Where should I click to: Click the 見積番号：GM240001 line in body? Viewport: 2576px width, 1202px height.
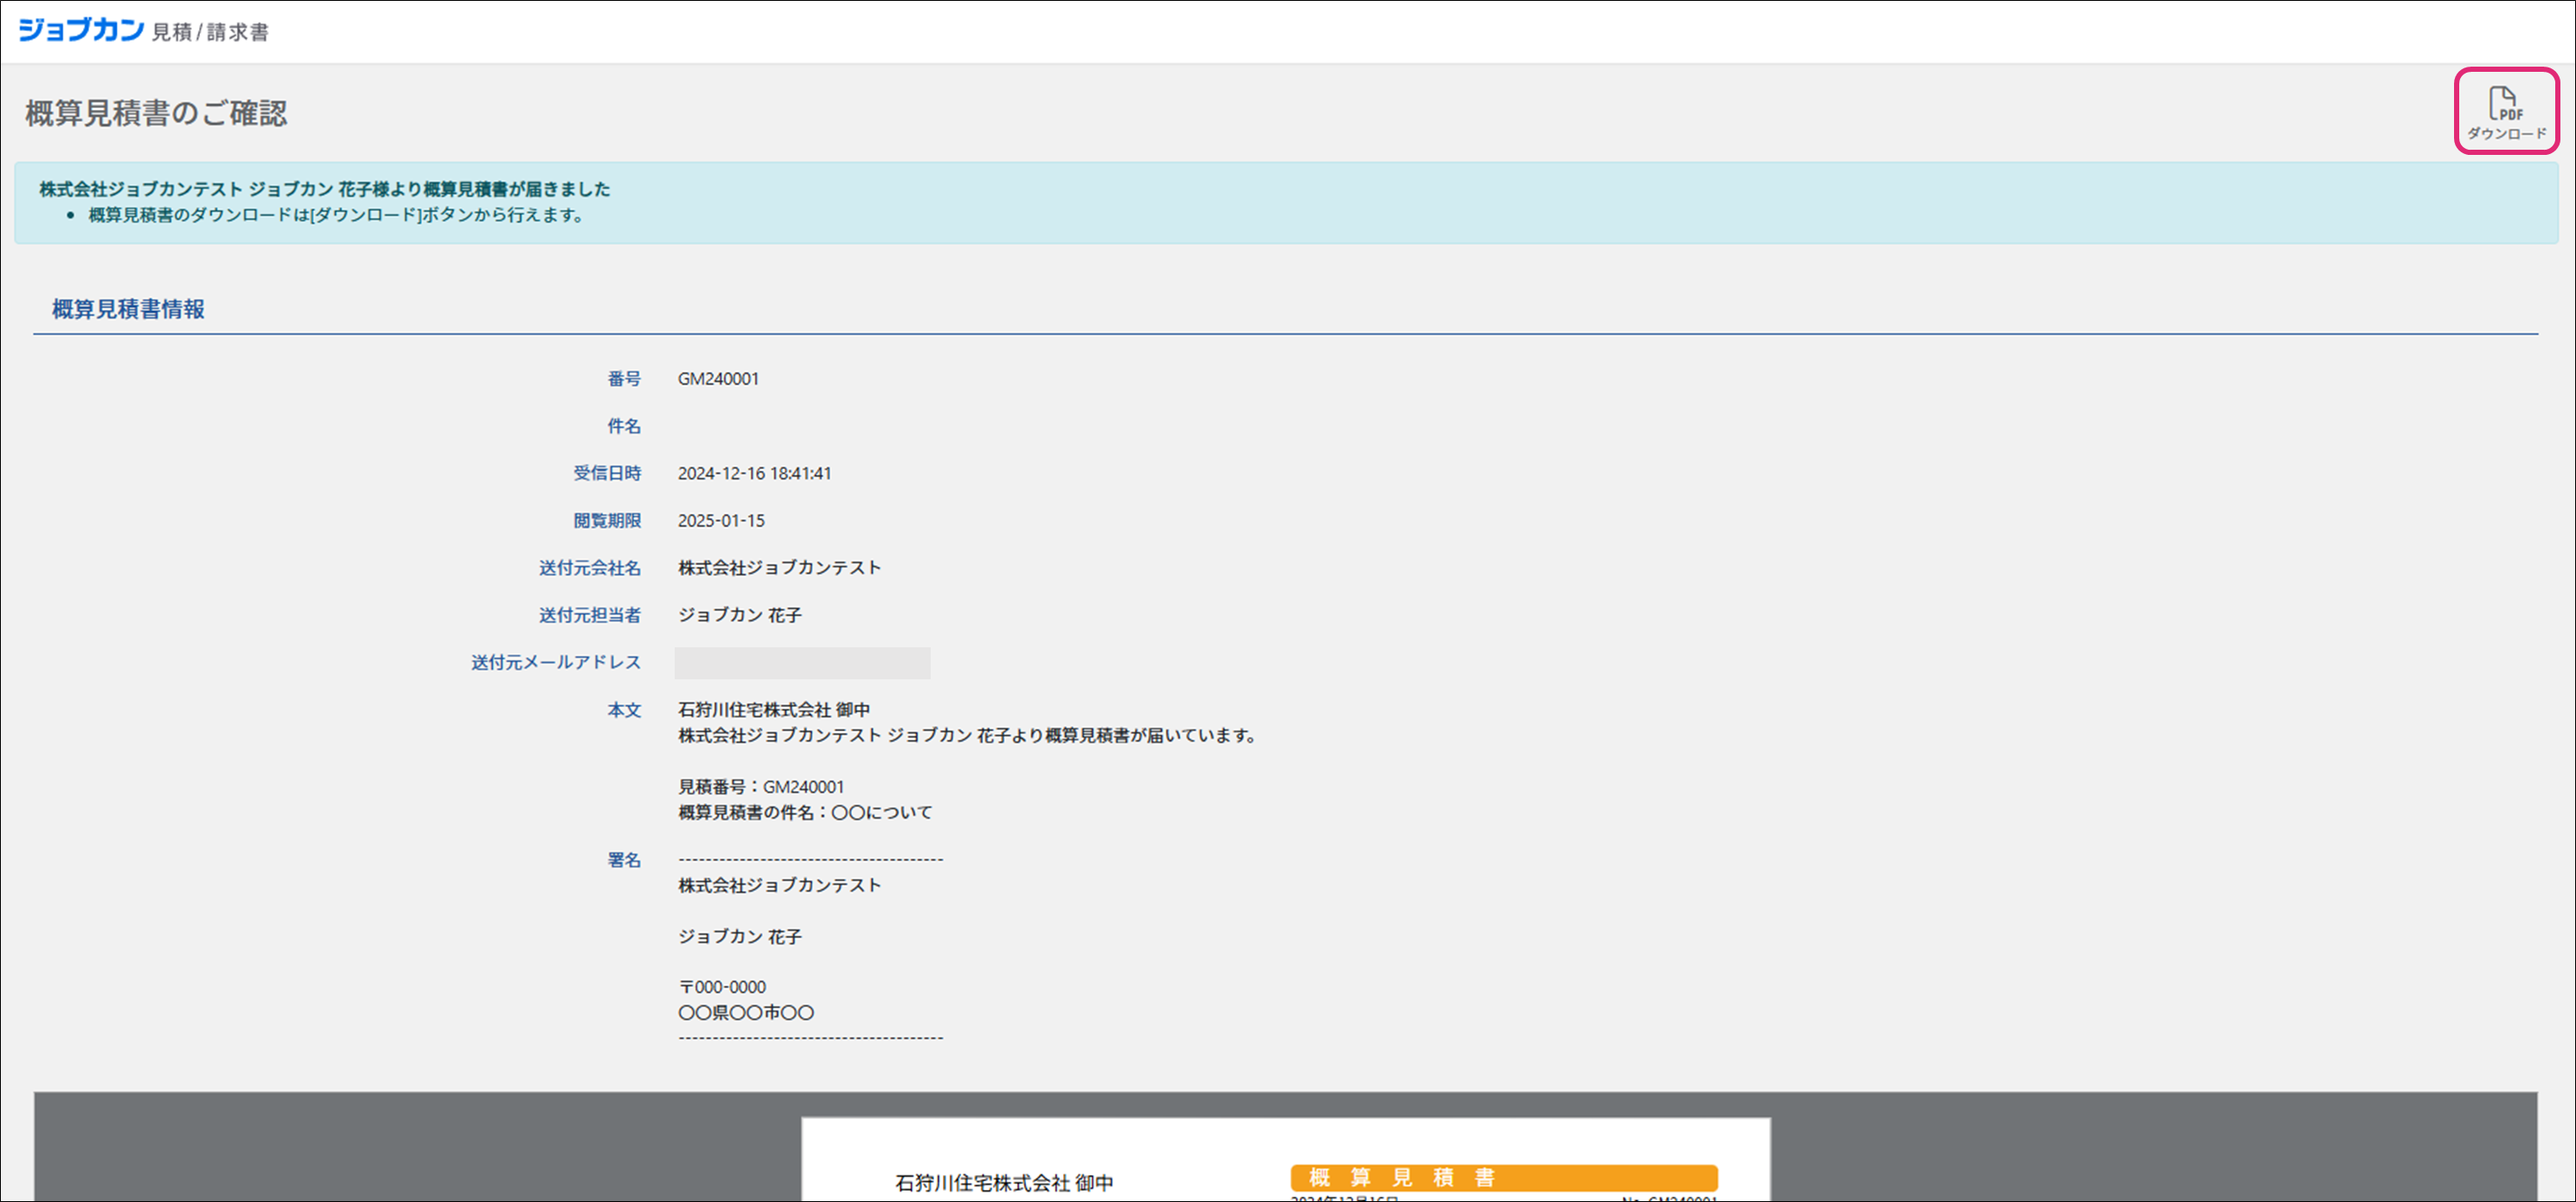click(x=760, y=787)
